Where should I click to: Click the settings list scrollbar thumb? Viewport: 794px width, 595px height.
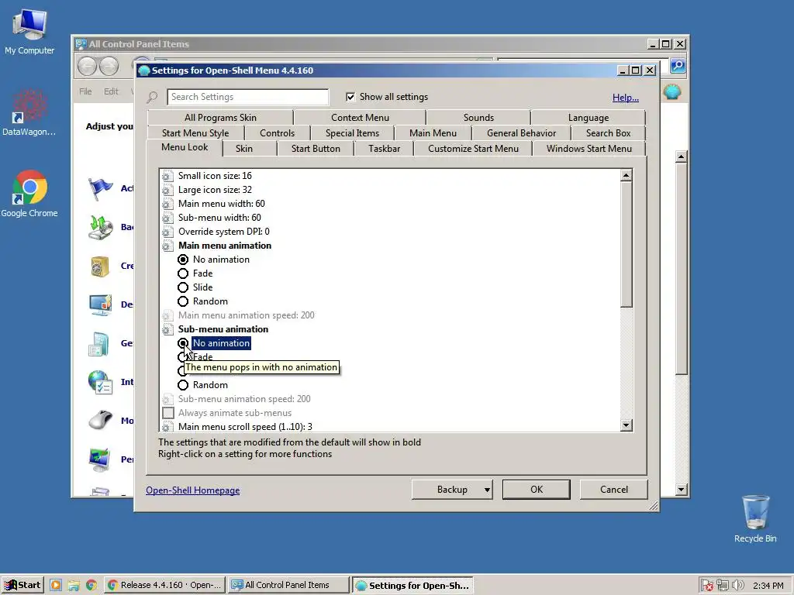[x=626, y=244]
